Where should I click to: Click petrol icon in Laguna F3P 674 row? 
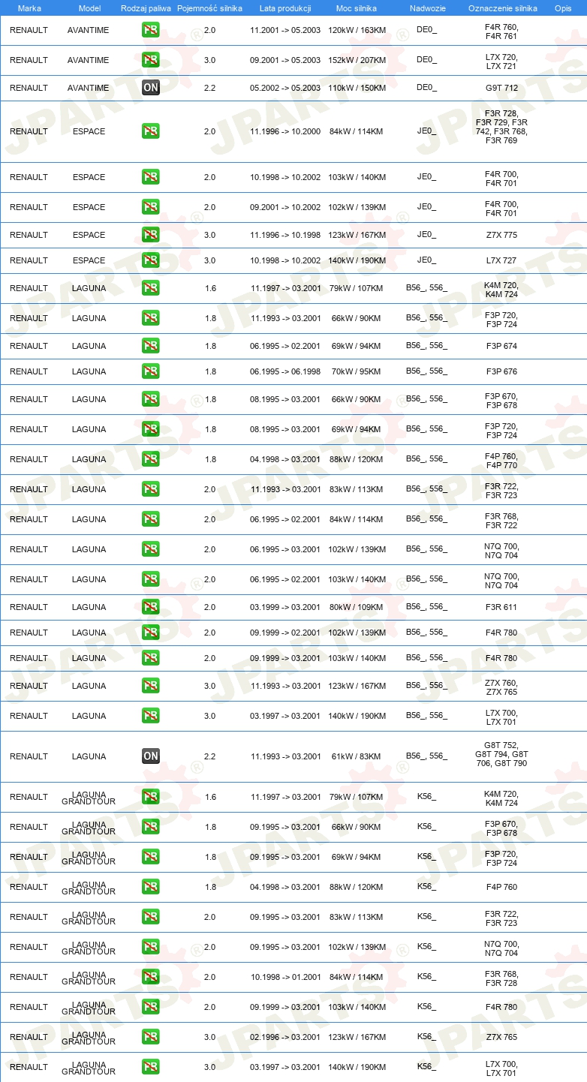click(151, 346)
